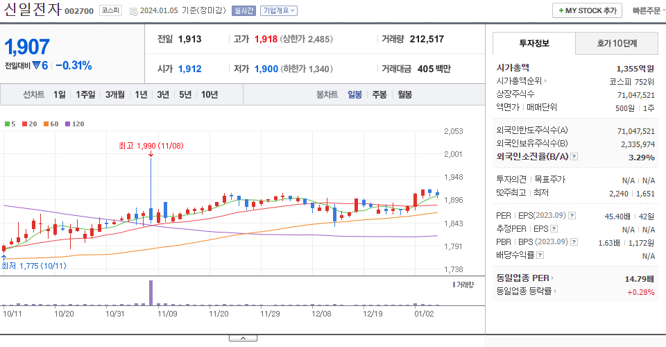This screenshot has height=347, width=666.
Task: Click the green plus MY STOCK 추가 button
Action: [587, 10]
